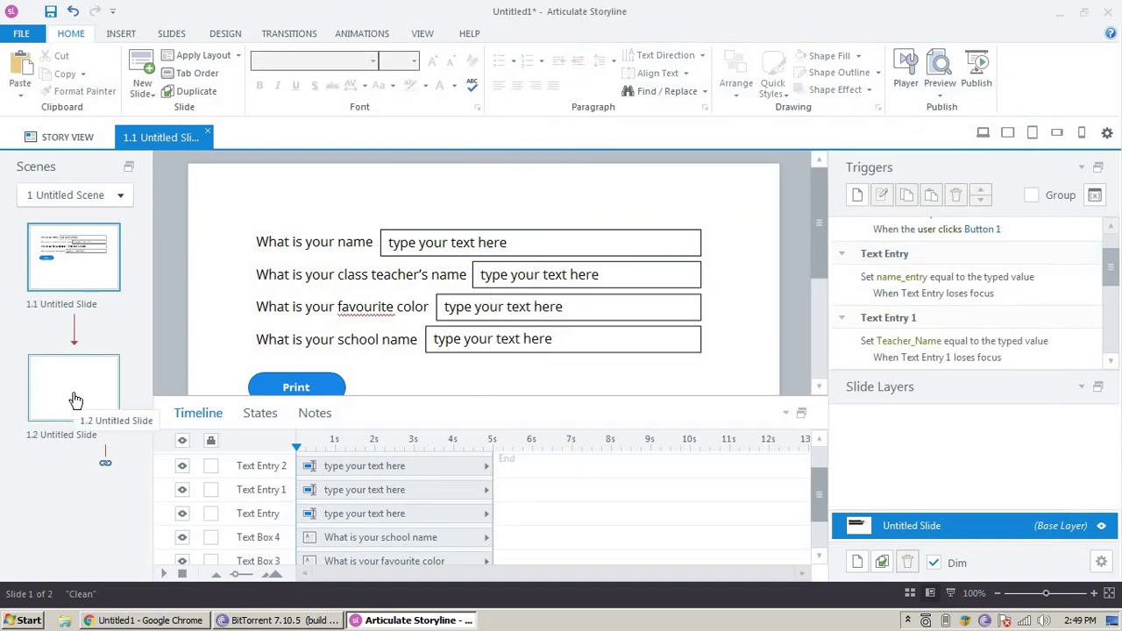The image size is (1122, 631).
Task: Open layer properties gear icon
Action: pos(1101,563)
